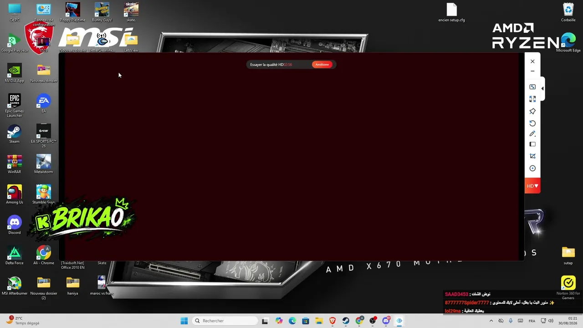The height and width of the screenshot is (328, 583).
Task: Open Brave browser from the taskbar
Action: pos(332,321)
